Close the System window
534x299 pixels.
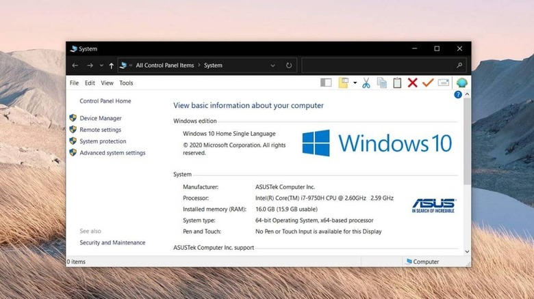click(460, 48)
